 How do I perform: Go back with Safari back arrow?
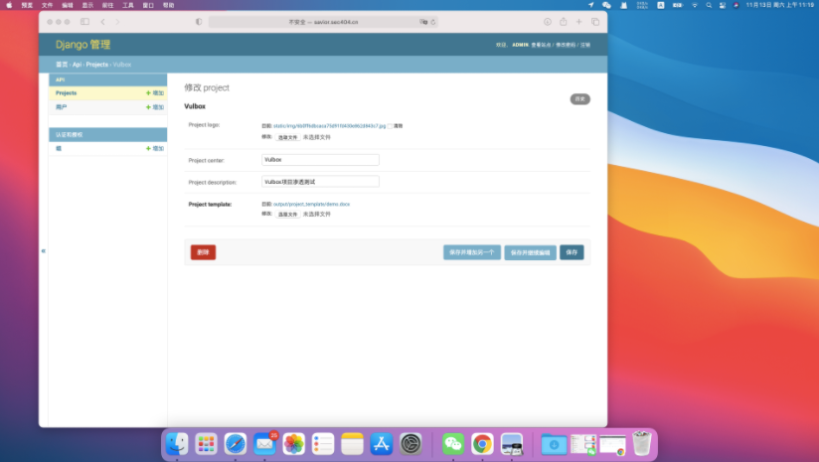(x=103, y=22)
